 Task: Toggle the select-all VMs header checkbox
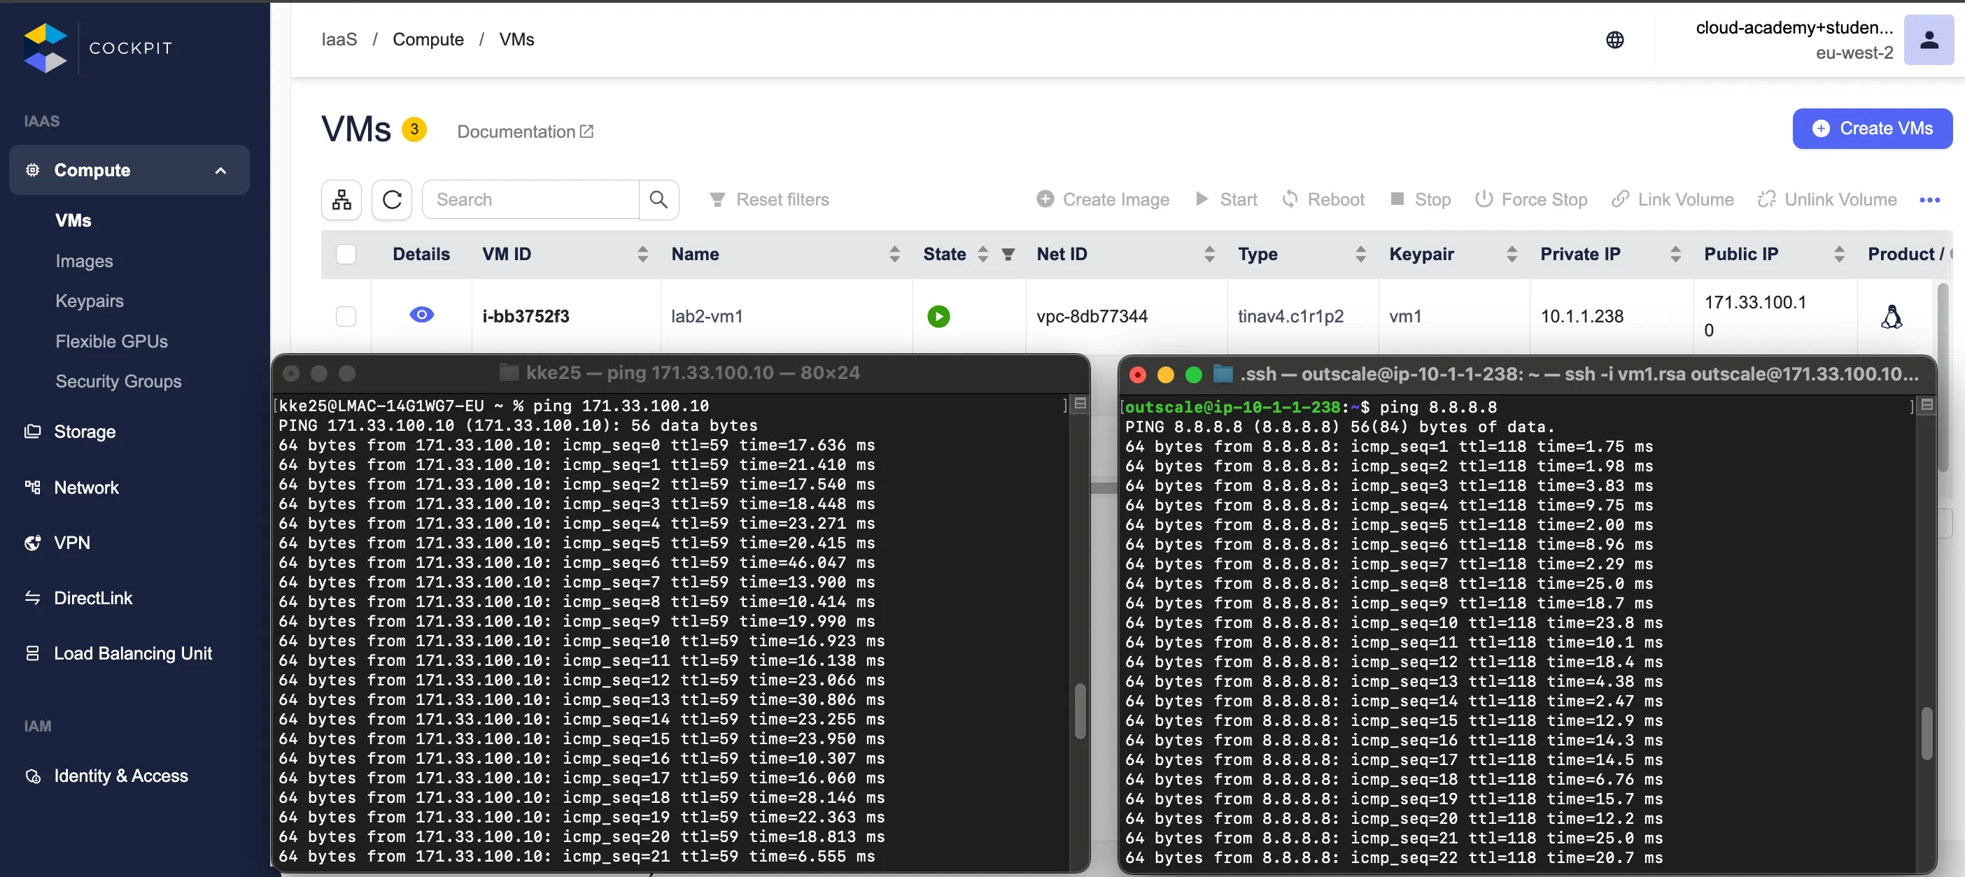tap(346, 255)
